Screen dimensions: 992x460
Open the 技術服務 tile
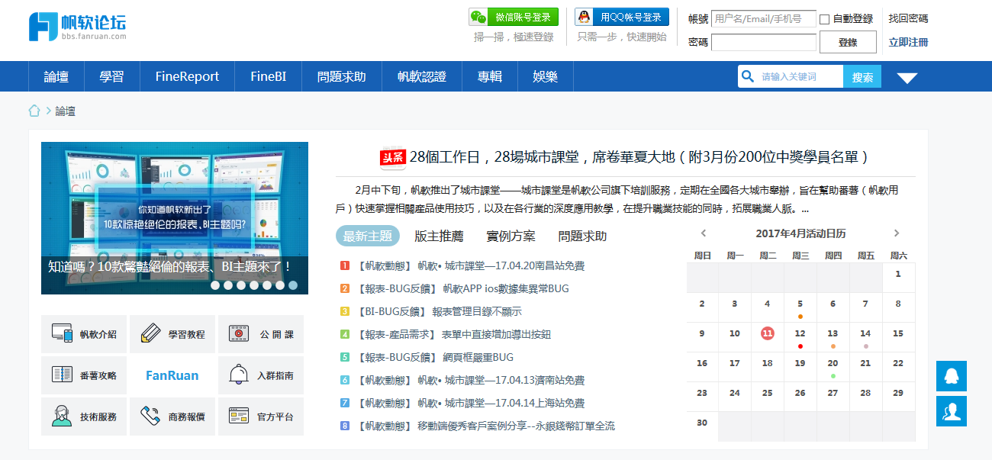[x=84, y=417]
